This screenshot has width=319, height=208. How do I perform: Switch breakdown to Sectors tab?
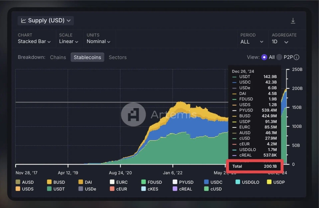tap(118, 57)
